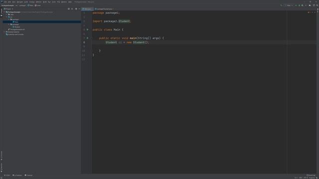Click the Stop icon in toolbar

pyautogui.click(x=306, y=5)
